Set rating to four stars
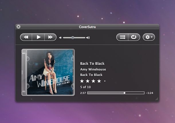The width and height of the screenshot is (175, 123). tap(99, 81)
